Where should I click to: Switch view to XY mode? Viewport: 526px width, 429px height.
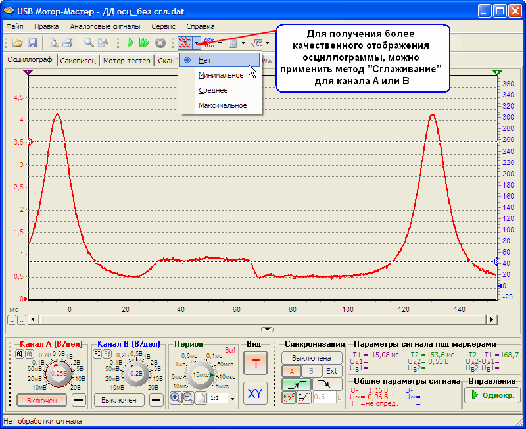click(x=255, y=393)
